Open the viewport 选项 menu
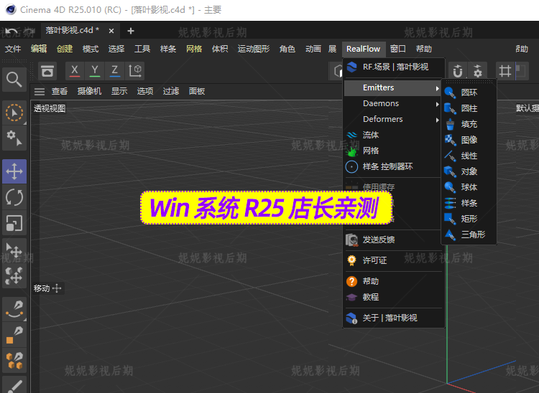The image size is (539, 393). pyautogui.click(x=145, y=91)
